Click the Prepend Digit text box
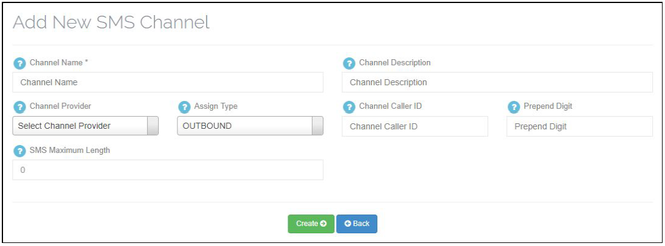The image size is (665, 246). coord(579,126)
